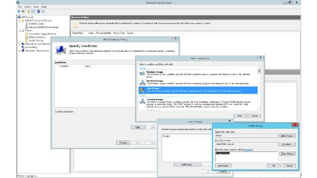Viewport: 317px width, 178px height.
Task: Select the Location Groups condition
Action: click(198, 103)
